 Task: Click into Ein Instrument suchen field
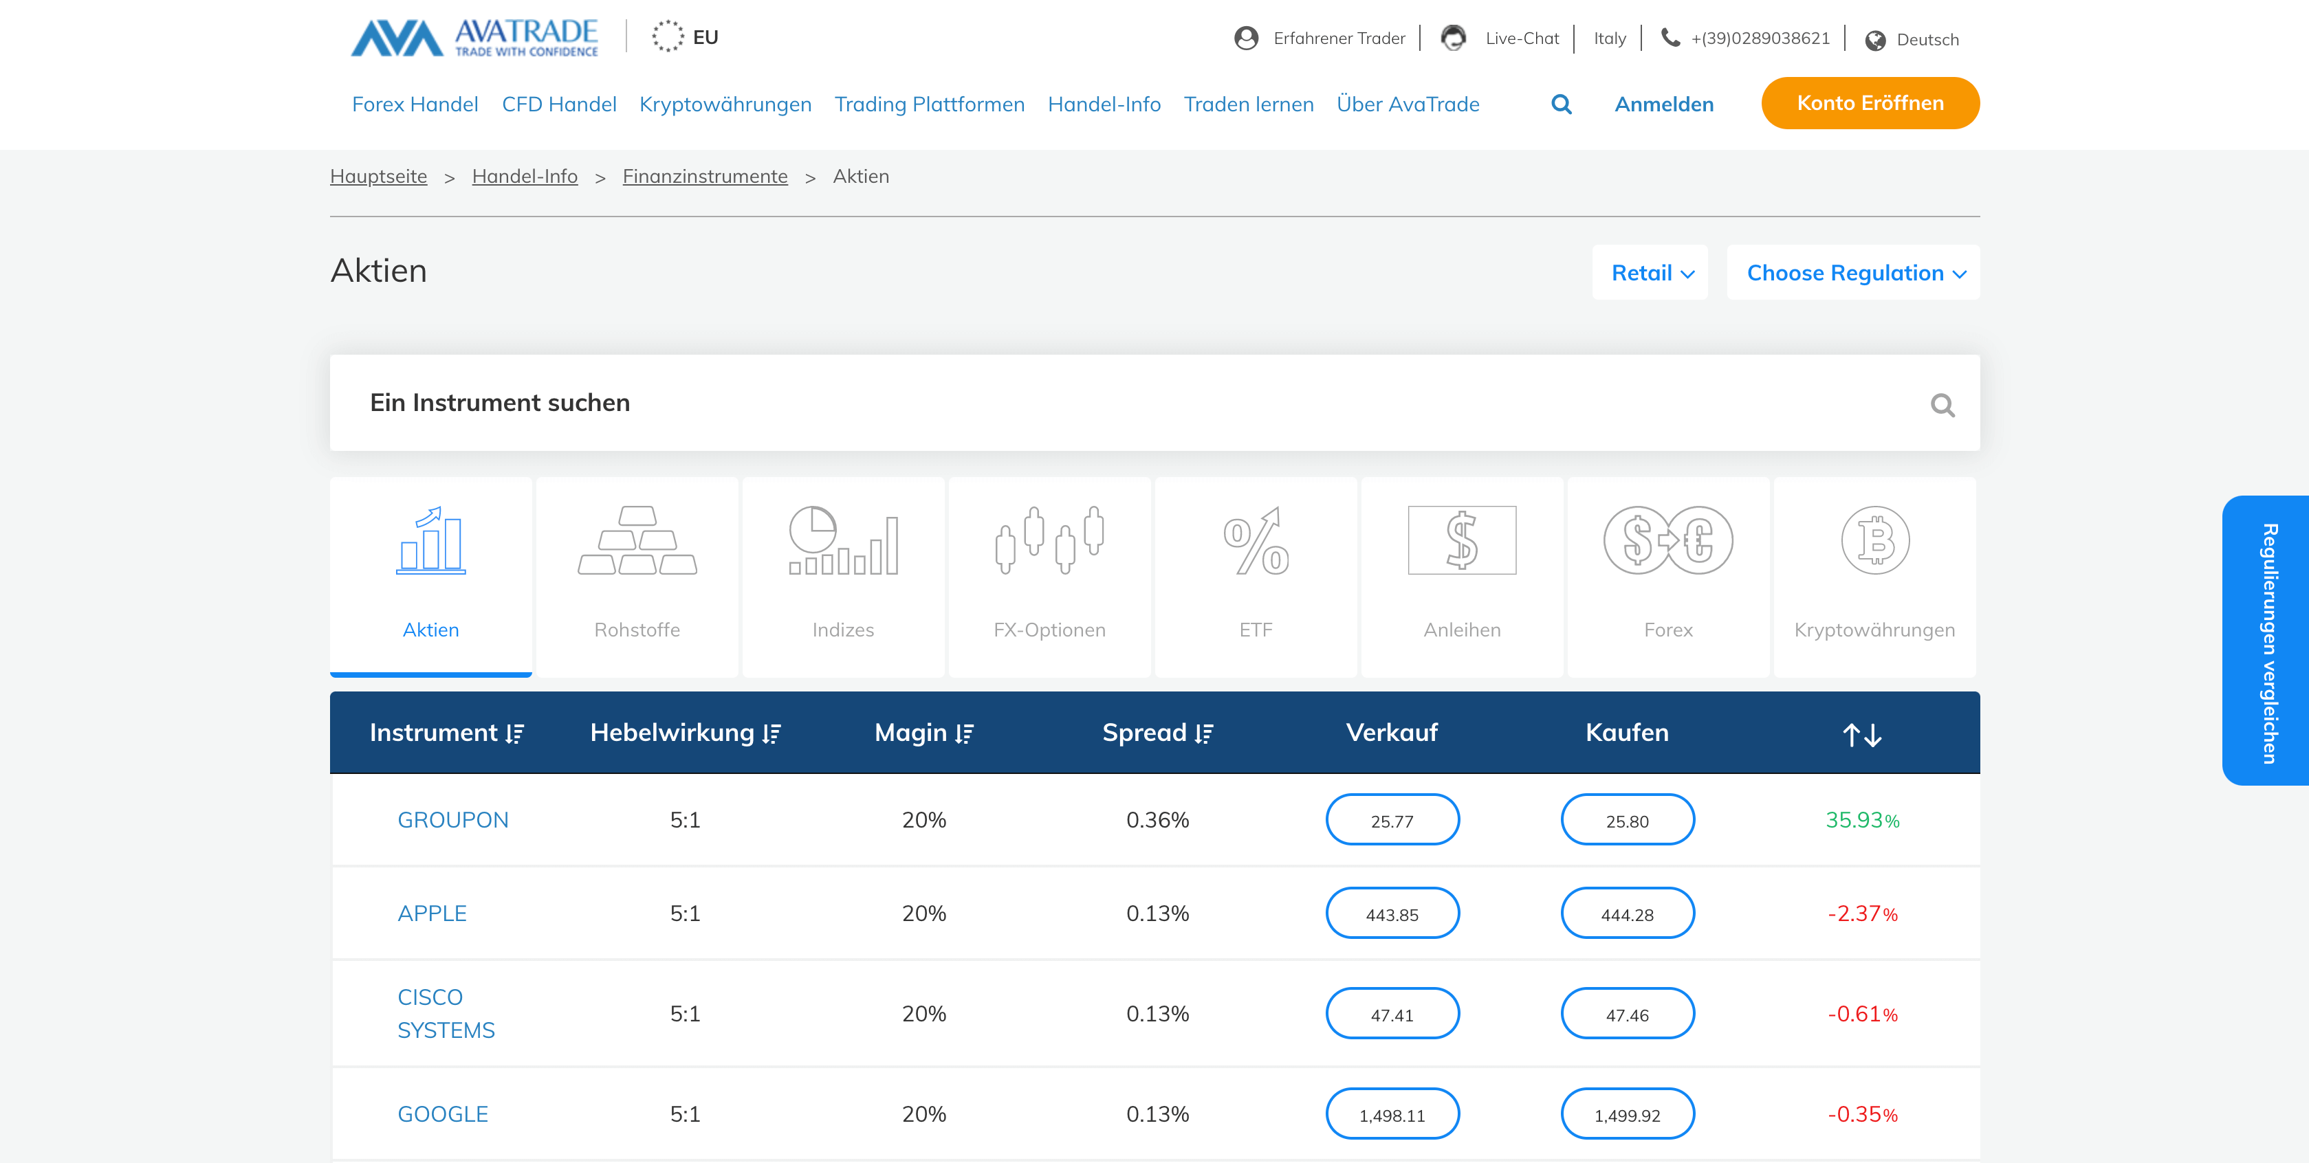1154,402
